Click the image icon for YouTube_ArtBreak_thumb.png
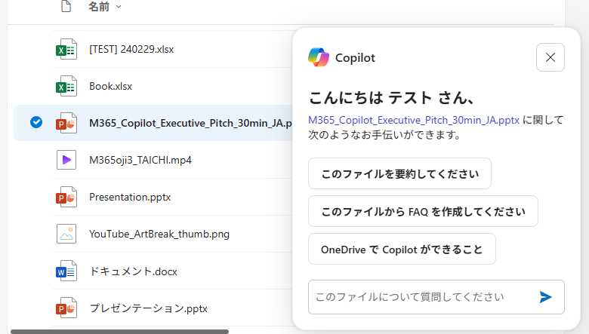Viewport: 589px width, 334px height. [66, 234]
